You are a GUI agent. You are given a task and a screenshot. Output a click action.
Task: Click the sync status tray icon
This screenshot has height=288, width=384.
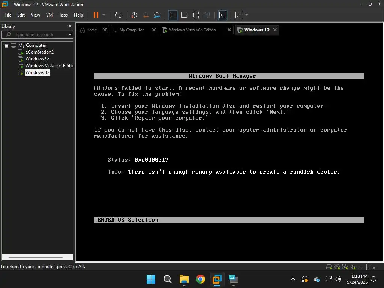pyautogui.click(x=304, y=279)
